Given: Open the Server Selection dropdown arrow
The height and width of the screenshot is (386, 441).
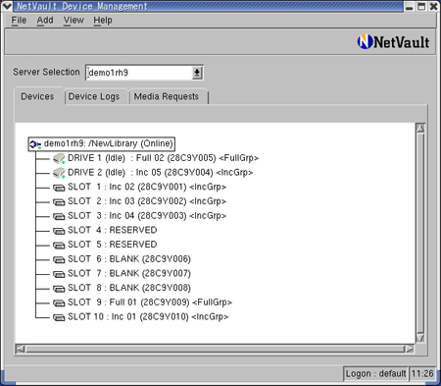Looking at the screenshot, I should coord(197,73).
